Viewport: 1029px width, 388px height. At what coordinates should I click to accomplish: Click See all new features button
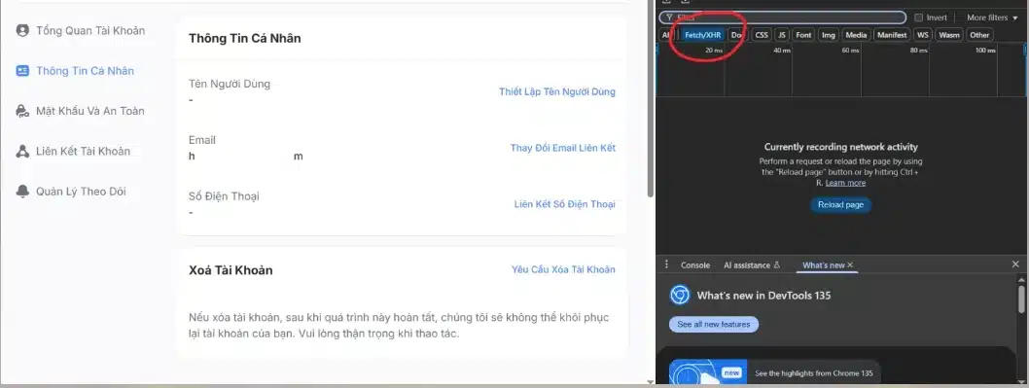713,325
